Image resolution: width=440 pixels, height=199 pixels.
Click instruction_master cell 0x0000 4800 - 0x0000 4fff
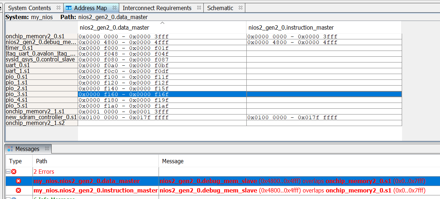(x=324, y=42)
